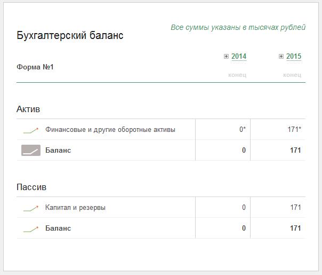Select the Финансовые и другие оборотные активы row label
This screenshot has height=275, width=322.
click(110, 130)
